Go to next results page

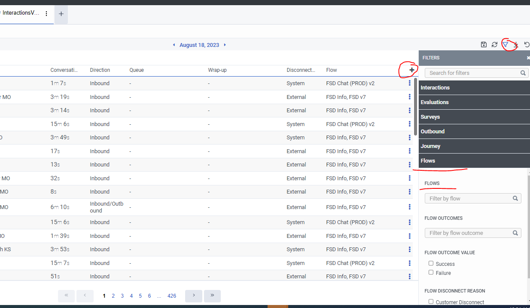pos(194,296)
